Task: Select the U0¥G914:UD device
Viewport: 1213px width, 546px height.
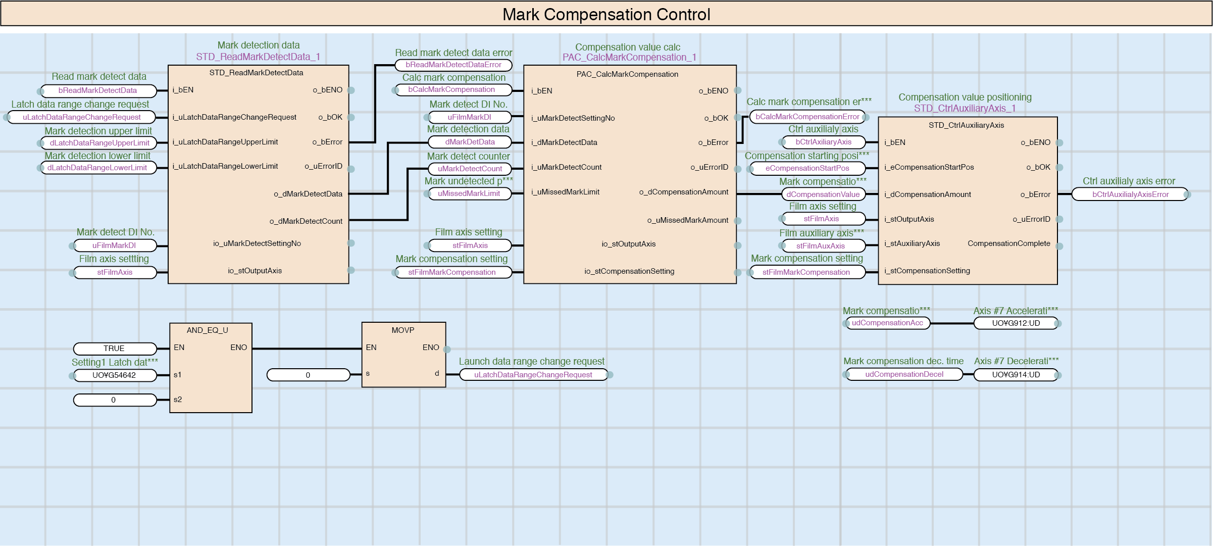Action: tap(1016, 375)
